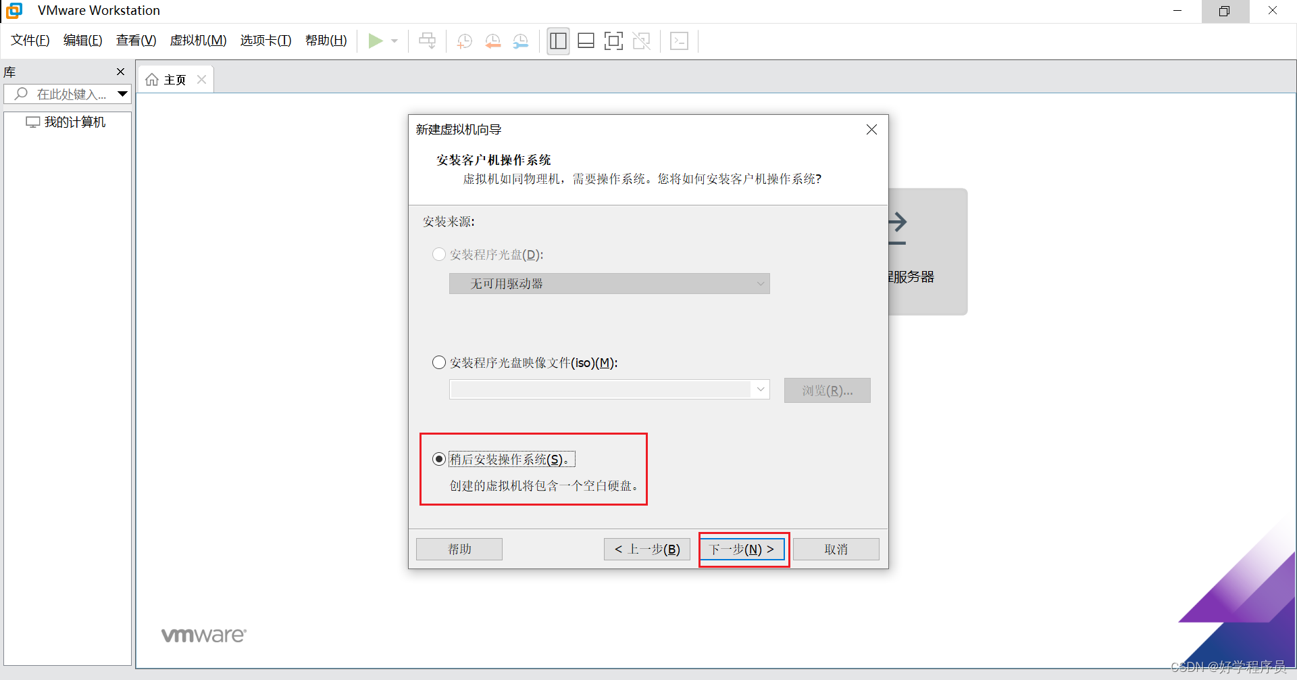
Task: Open the 编辑(E) menu
Action: coord(83,41)
